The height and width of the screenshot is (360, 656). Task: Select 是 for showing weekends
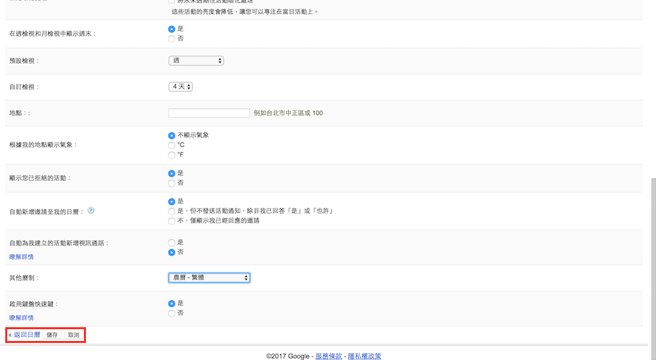172,29
